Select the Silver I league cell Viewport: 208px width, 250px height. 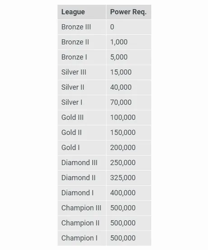tap(82, 102)
